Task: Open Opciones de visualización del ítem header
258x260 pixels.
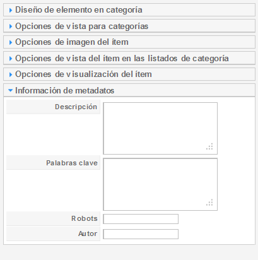Action: coord(129,74)
